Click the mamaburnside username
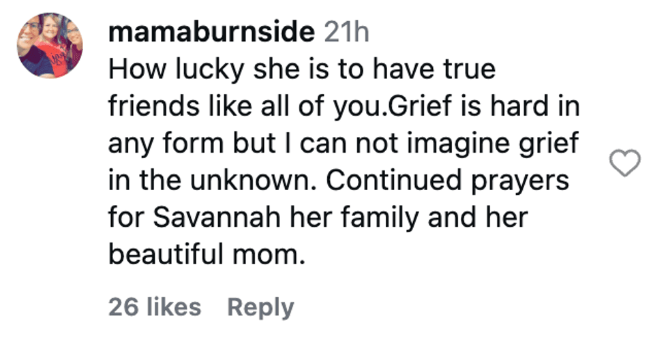 212,32
